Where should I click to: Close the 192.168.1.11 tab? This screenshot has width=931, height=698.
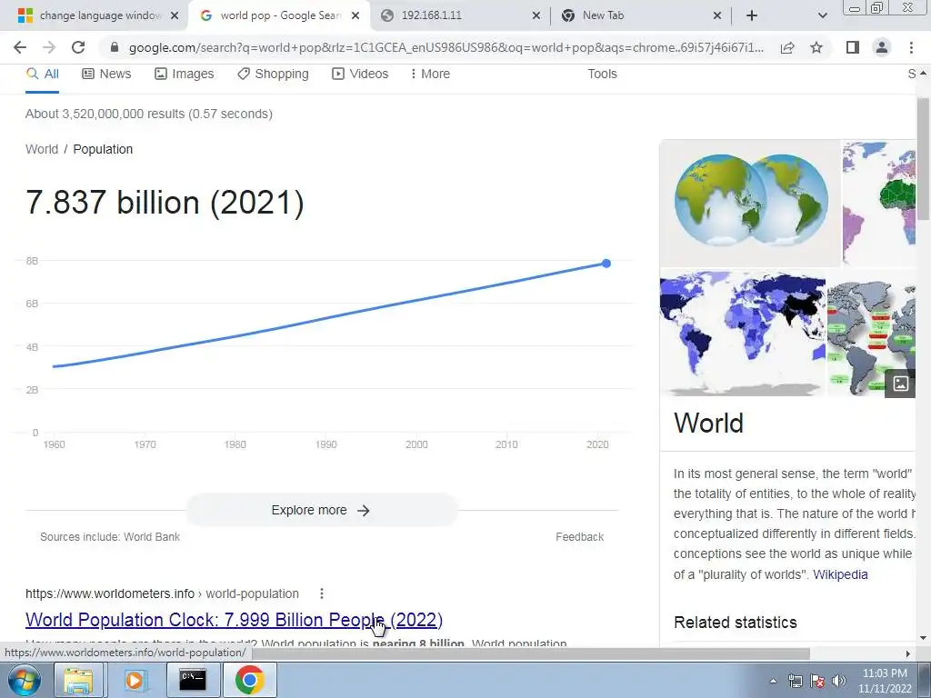pyautogui.click(x=536, y=15)
